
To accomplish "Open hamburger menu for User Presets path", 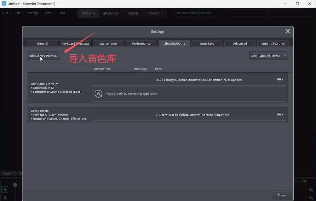I will coord(280,115).
